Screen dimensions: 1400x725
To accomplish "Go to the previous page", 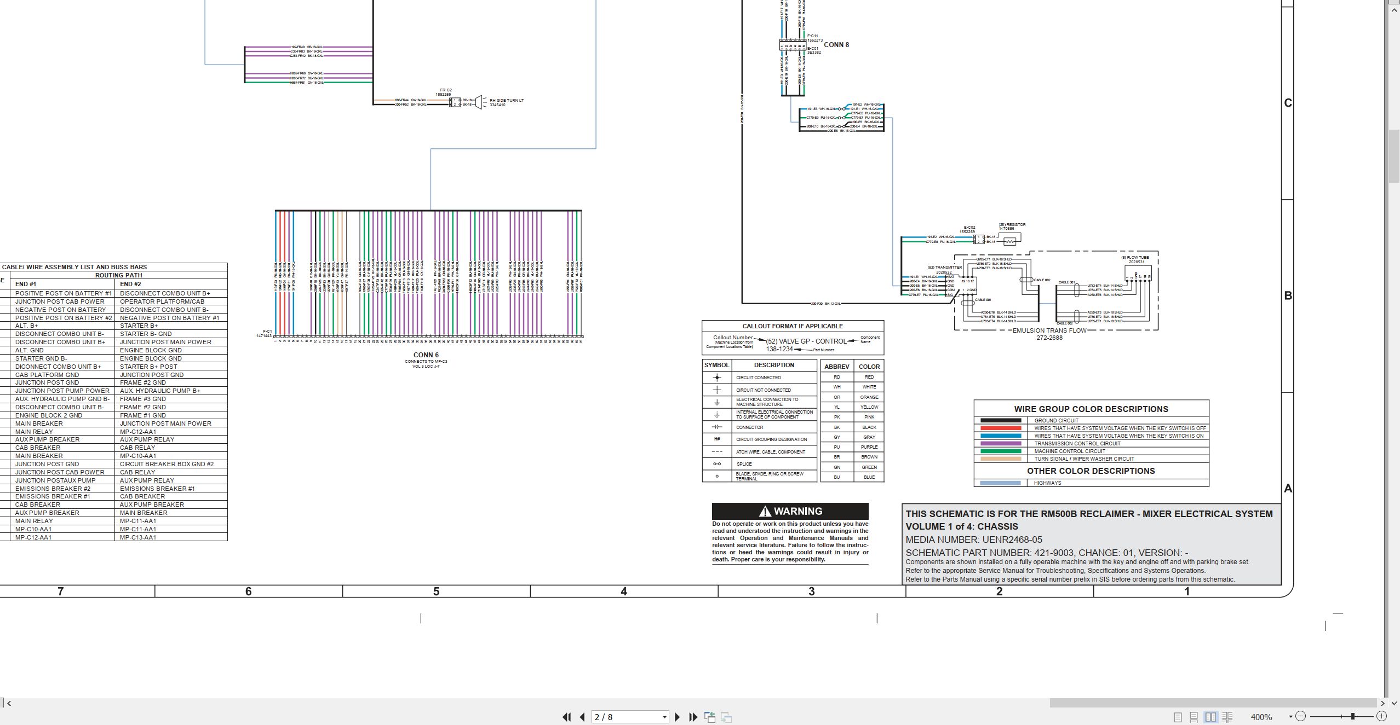I will [x=582, y=717].
